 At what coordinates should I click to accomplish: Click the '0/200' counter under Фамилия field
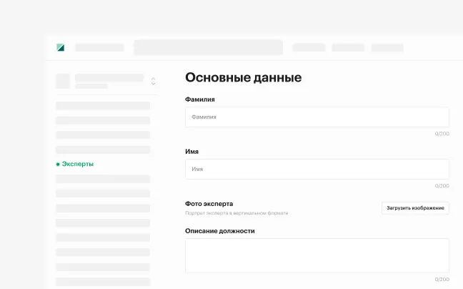coord(442,134)
